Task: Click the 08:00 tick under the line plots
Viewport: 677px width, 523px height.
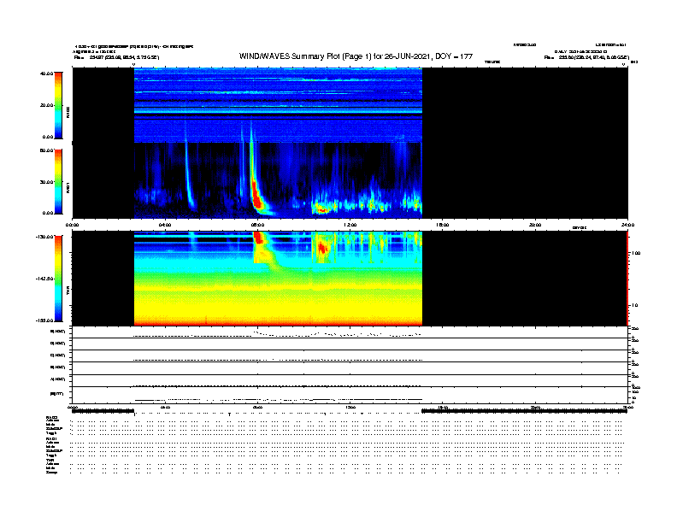Action: [257, 407]
